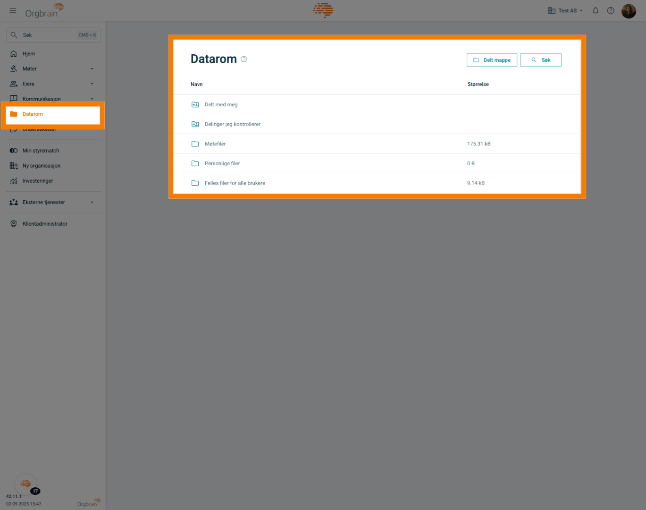
Task: Open the user profile avatar
Action: click(x=629, y=10)
